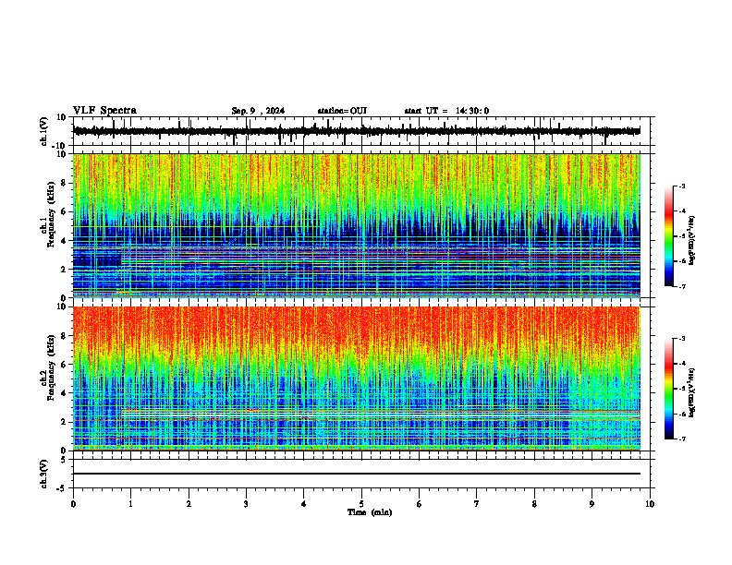Click time axis tick label "0"
Image resolution: width=732 pixels, height=565 pixels.
pos(73,504)
